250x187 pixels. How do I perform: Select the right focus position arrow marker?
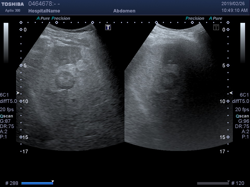pos(231,93)
